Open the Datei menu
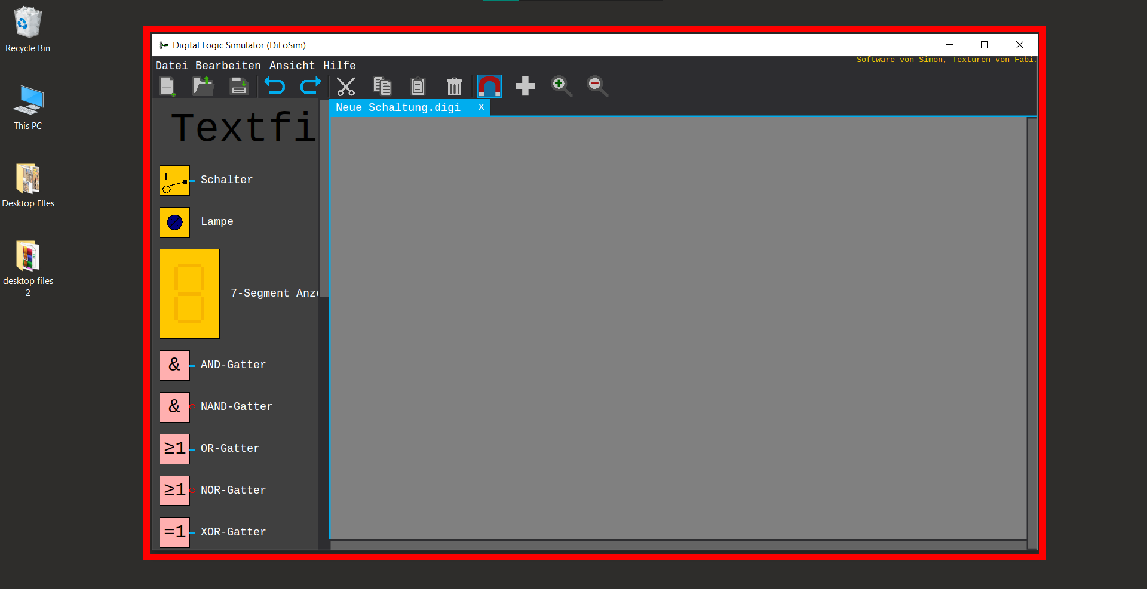Image resolution: width=1147 pixels, height=589 pixels. pos(171,66)
